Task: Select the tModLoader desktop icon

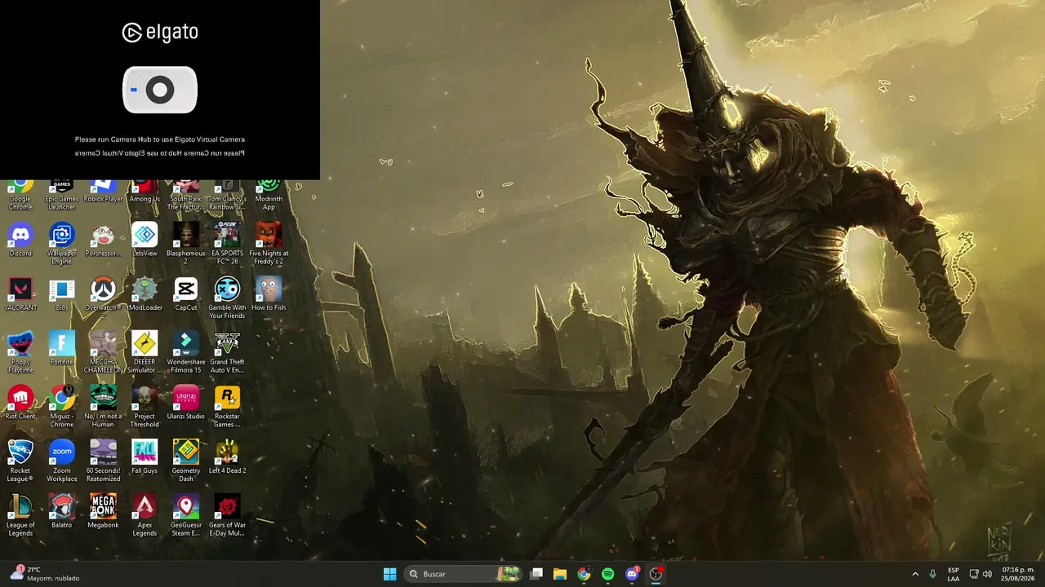Action: pos(145,294)
